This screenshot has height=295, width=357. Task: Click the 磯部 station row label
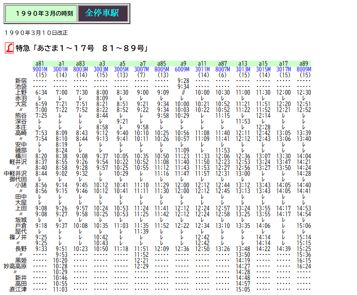(x=21, y=151)
